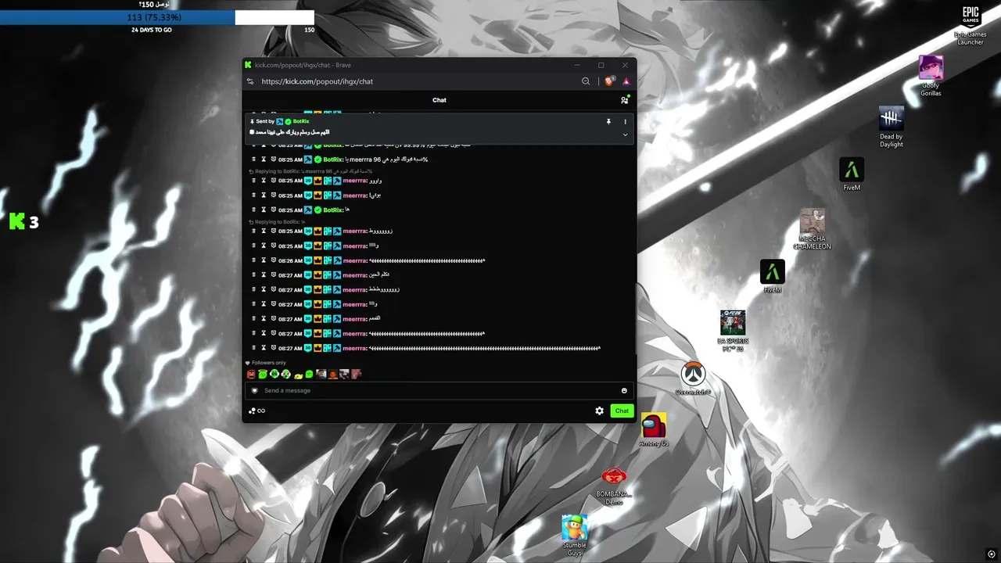Select the Goofy Gorillas desktop icon
This screenshot has height=563, width=1001.
[x=931, y=76]
